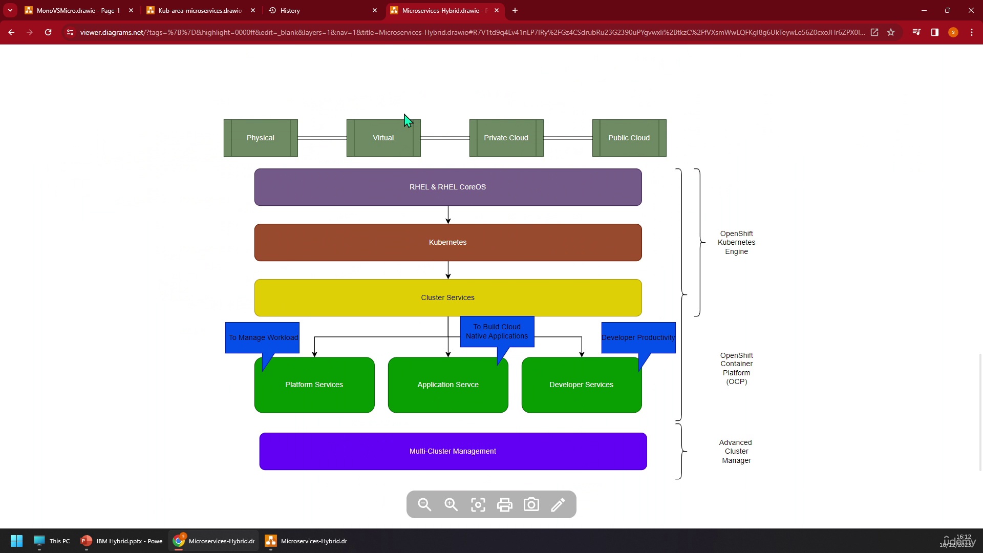This screenshot has height=553, width=983.
Task: Open This PC from the taskbar
Action: coord(52,541)
